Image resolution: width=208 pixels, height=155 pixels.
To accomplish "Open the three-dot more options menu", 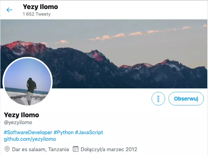I will (x=158, y=98).
